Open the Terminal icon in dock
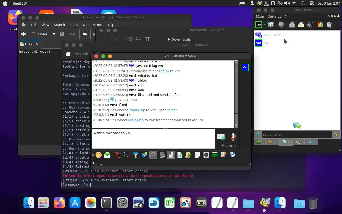Image resolution: width=342 pixels, height=214 pixels. (107, 203)
